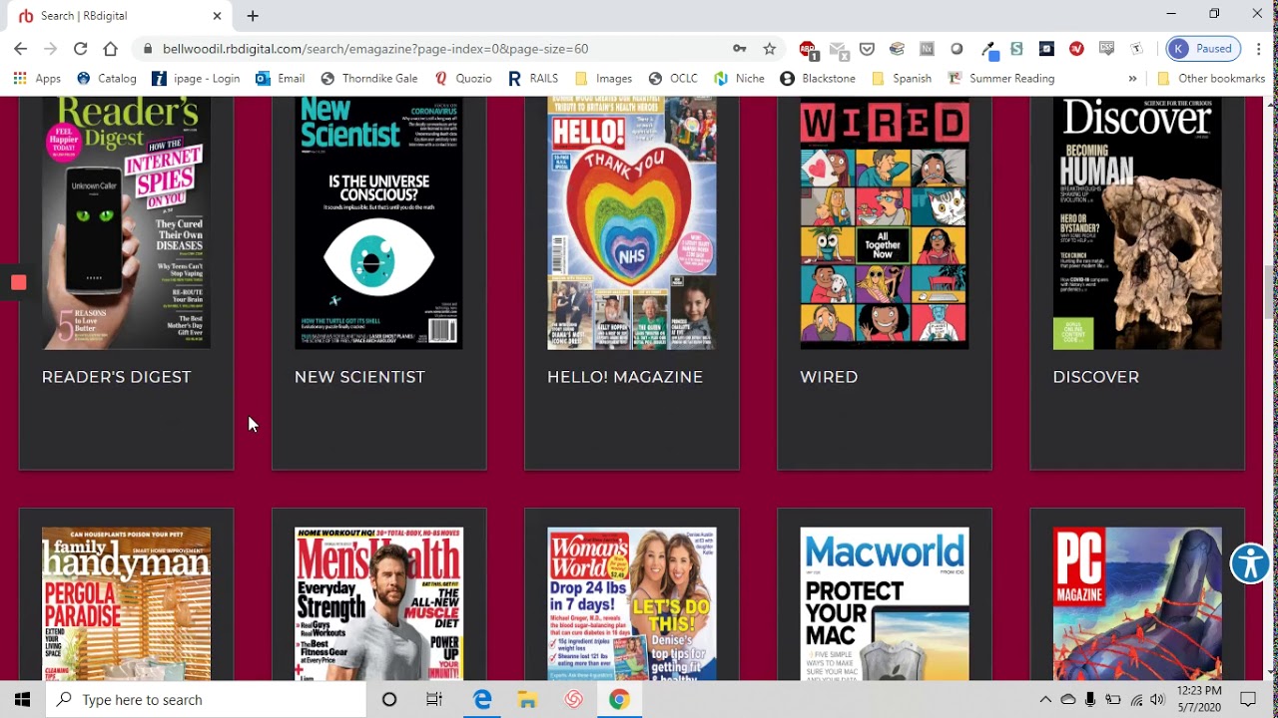Reload the RBdigital page
1278x718 pixels.
tap(80, 49)
